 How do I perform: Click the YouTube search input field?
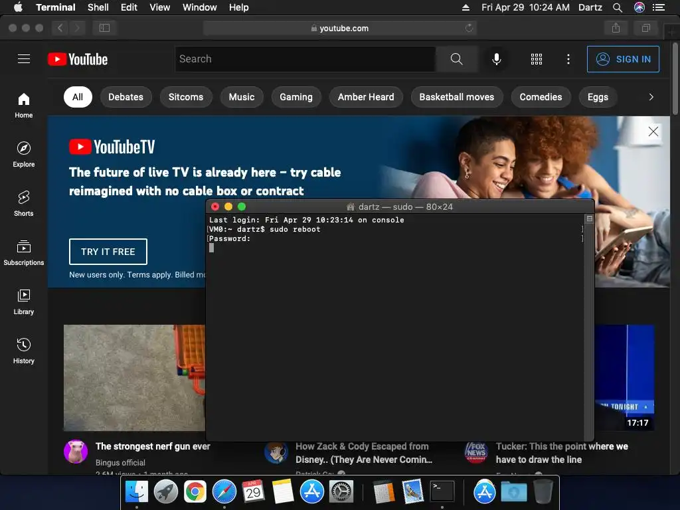(x=305, y=59)
